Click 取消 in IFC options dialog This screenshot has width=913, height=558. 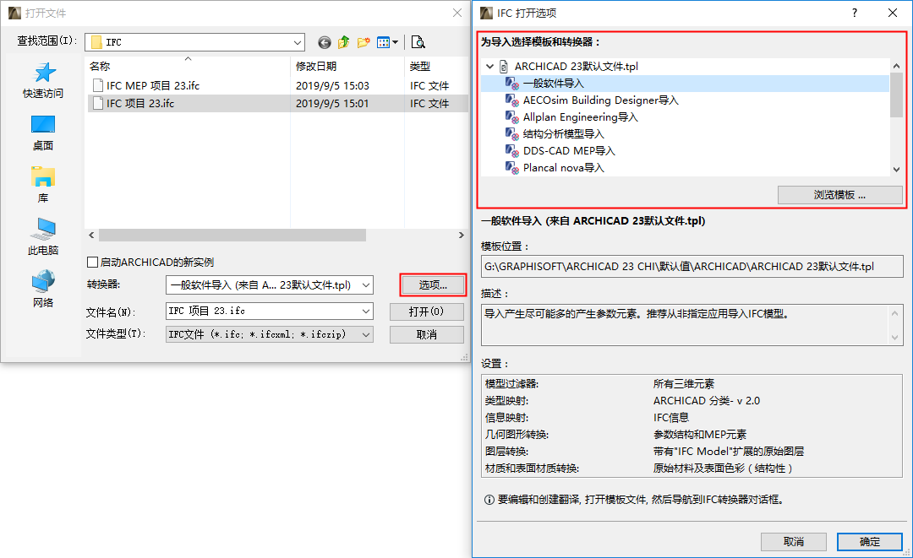pyautogui.click(x=793, y=542)
